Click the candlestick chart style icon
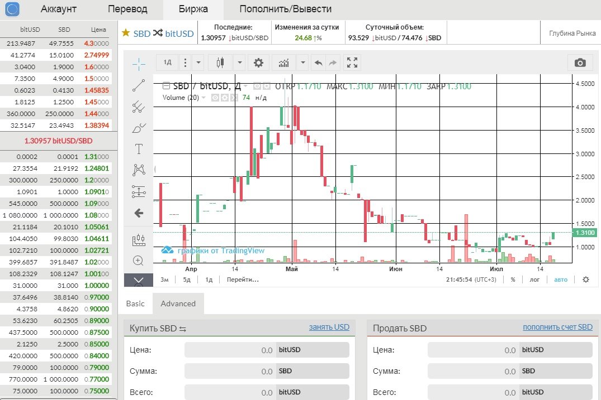 pyautogui.click(x=220, y=62)
